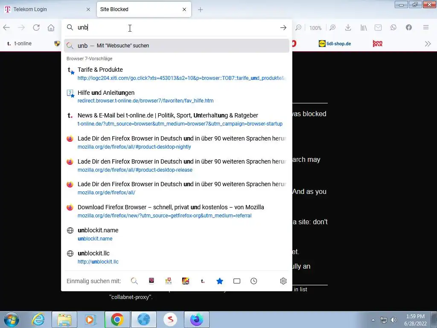The height and width of the screenshot is (328, 437).
Task: Open the clock showing 1:59 PM
Action: coord(415,320)
